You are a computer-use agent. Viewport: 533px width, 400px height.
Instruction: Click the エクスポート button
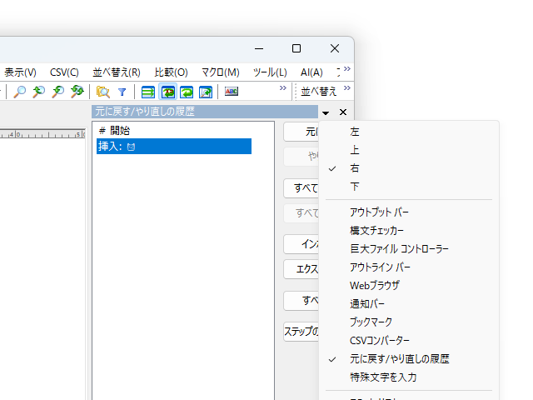(x=301, y=269)
